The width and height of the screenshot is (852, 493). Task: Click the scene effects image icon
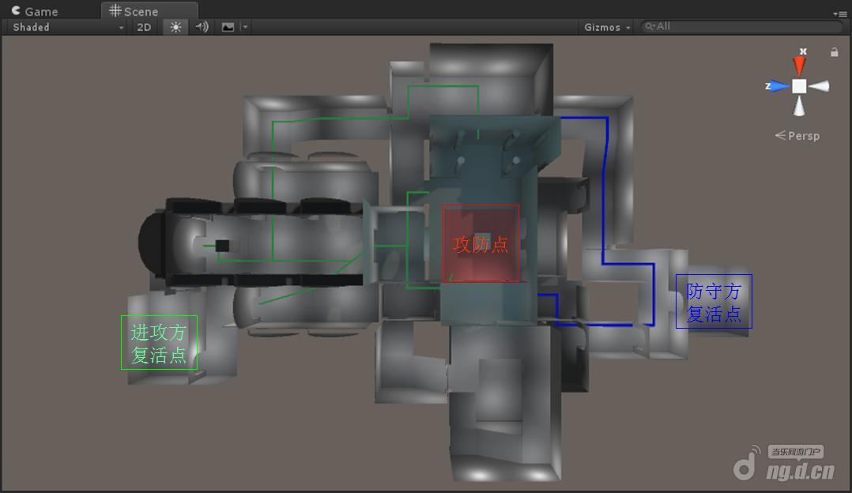click(228, 27)
